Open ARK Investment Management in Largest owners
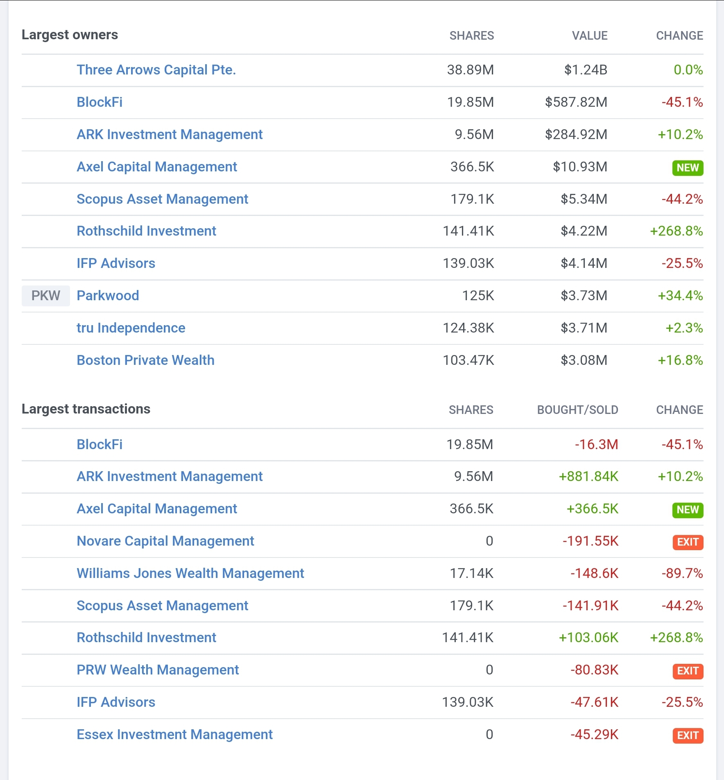 170,135
